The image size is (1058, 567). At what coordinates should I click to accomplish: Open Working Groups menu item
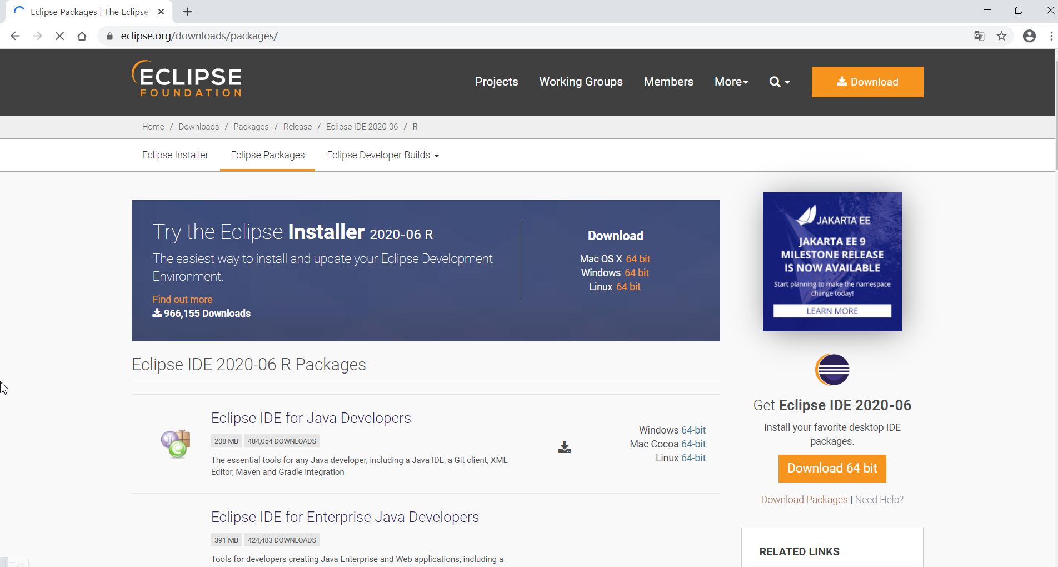581,82
